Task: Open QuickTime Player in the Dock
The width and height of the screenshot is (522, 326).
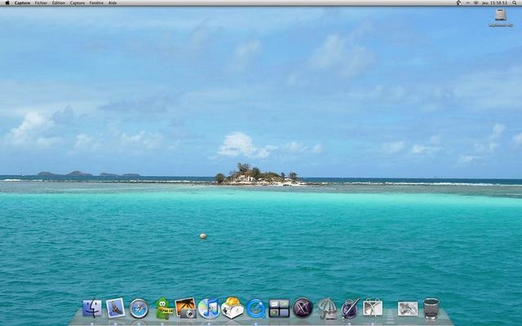Action: [256, 308]
